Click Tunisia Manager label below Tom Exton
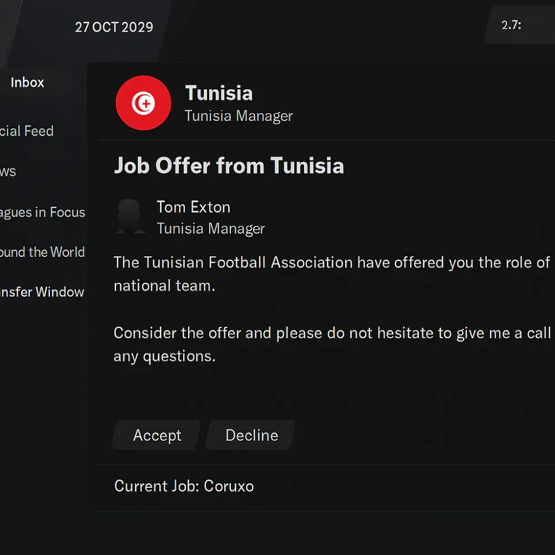Screen dimensions: 555x555 210,229
